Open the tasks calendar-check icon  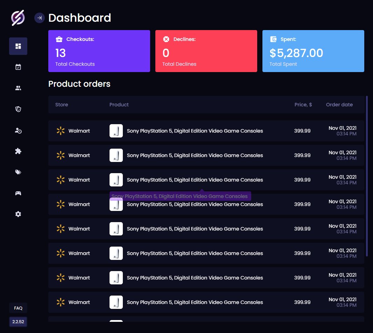(18, 67)
